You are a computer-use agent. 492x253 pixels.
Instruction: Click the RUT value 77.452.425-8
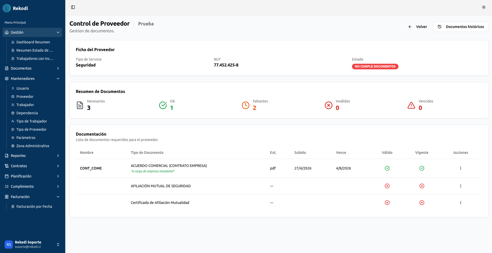click(226, 65)
